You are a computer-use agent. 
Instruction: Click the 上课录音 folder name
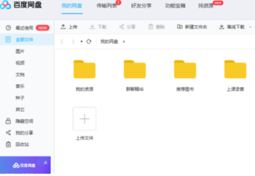point(235,89)
